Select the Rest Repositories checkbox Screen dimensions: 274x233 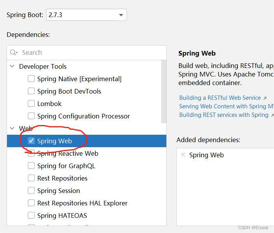[31, 178]
